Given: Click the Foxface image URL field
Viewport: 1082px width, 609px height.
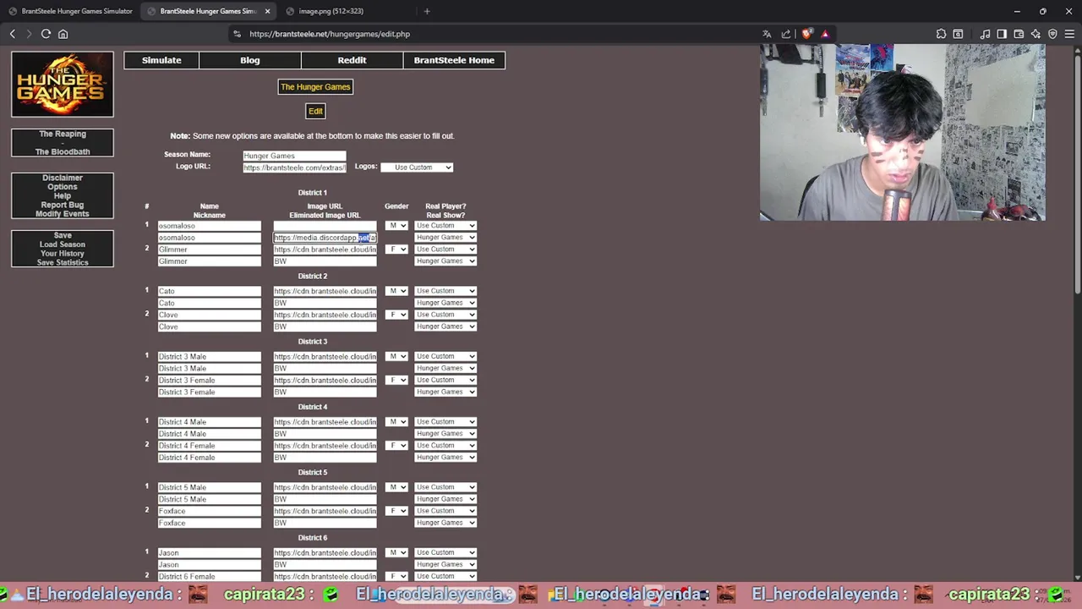Looking at the screenshot, I should [325, 511].
